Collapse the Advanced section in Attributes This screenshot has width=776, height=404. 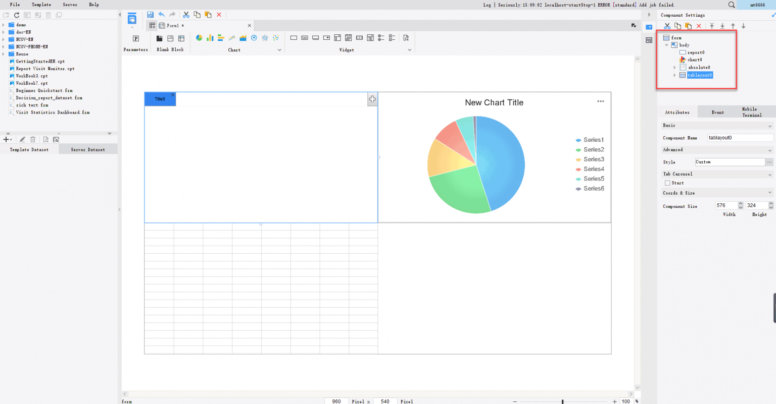[770, 149]
